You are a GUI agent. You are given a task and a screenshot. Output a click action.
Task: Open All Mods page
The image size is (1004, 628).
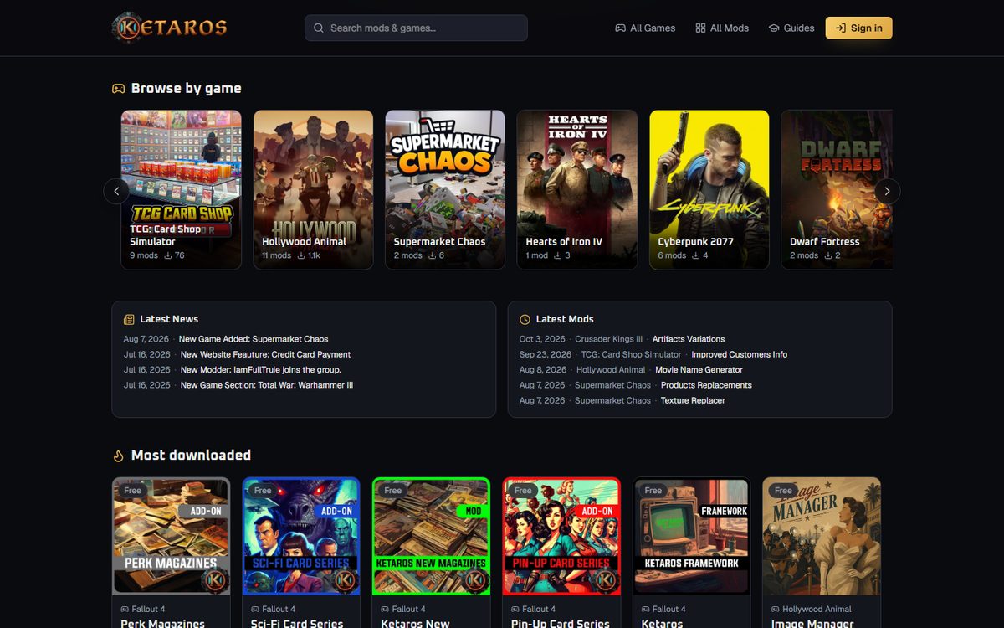[722, 28]
